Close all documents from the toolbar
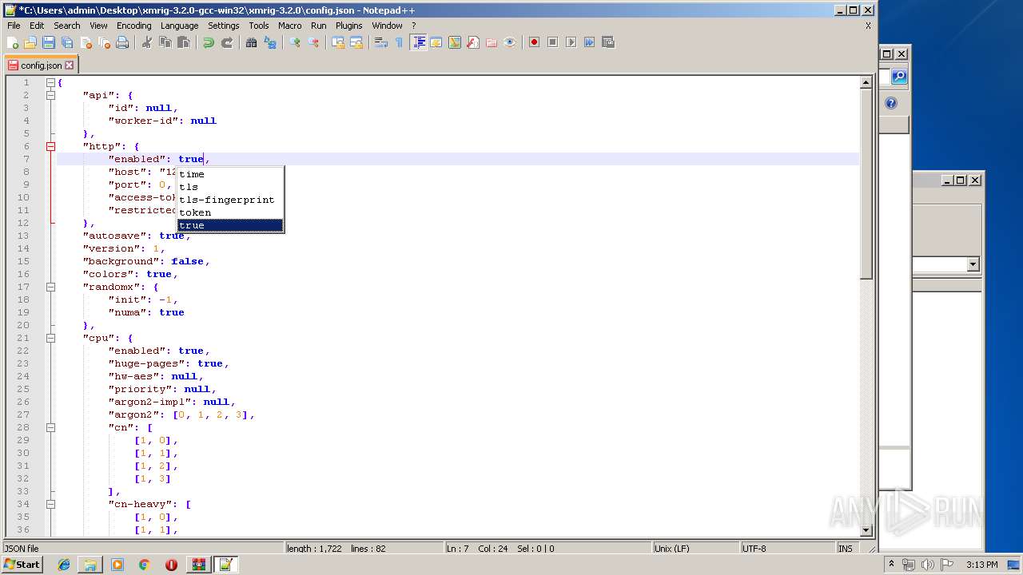The width and height of the screenshot is (1023, 575). click(104, 42)
